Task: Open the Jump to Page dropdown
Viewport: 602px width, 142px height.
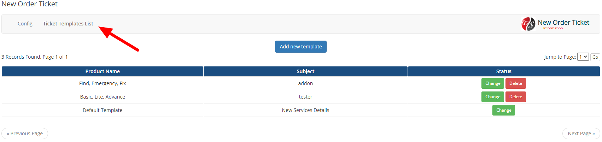Action: point(583,57)
